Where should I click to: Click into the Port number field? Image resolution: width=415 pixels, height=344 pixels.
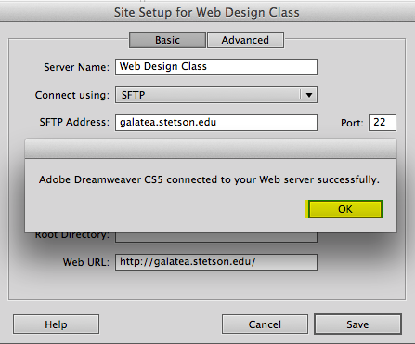(x=383, y=123)
